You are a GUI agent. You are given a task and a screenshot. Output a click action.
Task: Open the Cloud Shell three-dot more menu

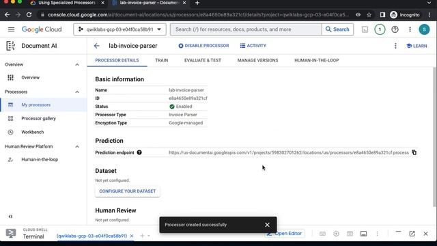pos(377,234)
